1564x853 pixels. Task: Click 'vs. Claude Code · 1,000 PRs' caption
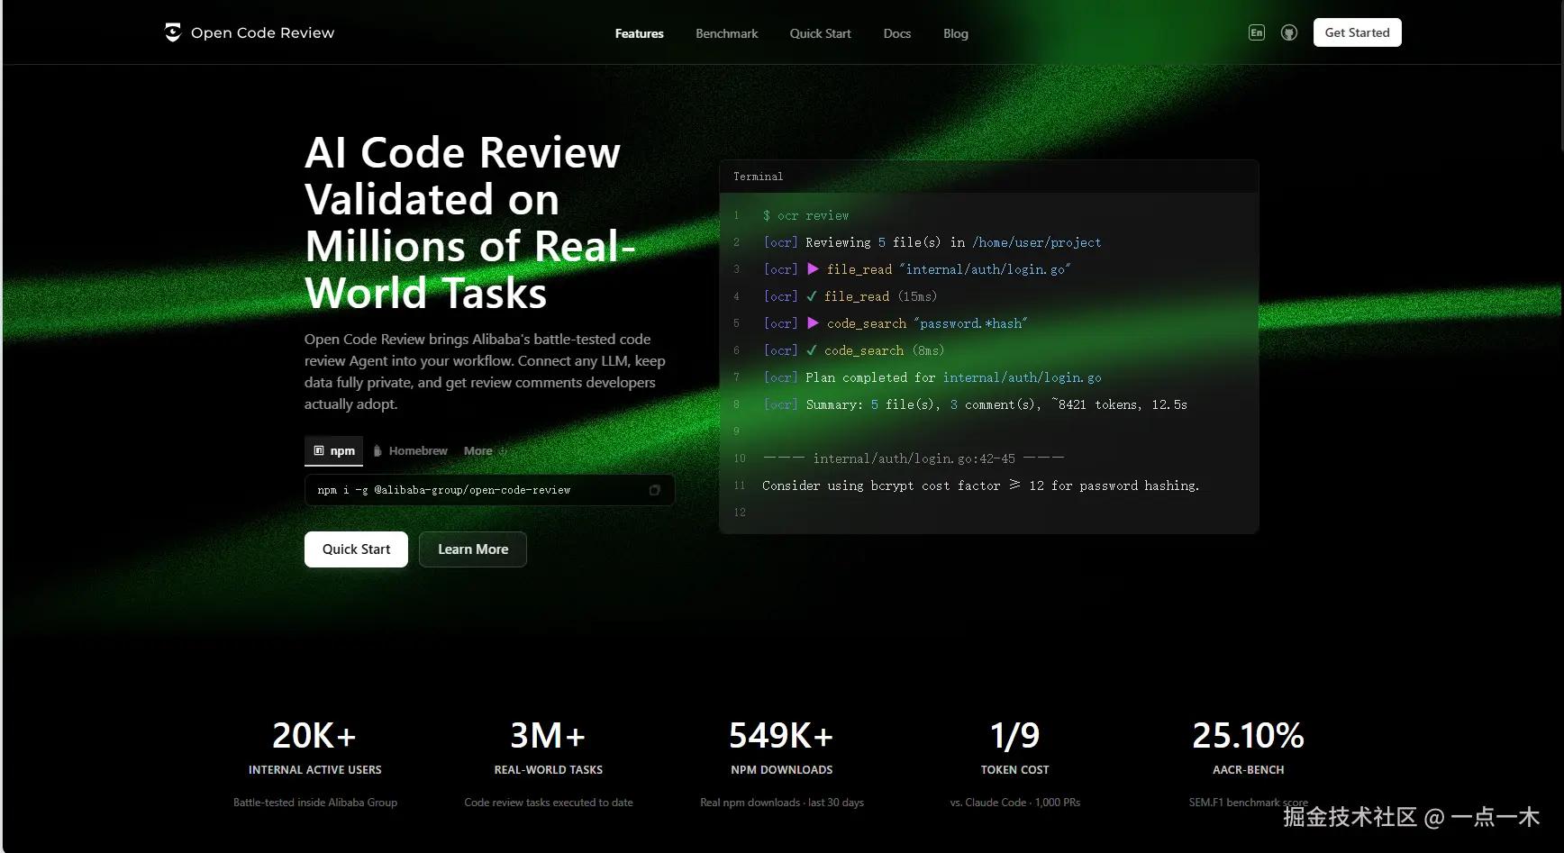(x=1015, y=803)
